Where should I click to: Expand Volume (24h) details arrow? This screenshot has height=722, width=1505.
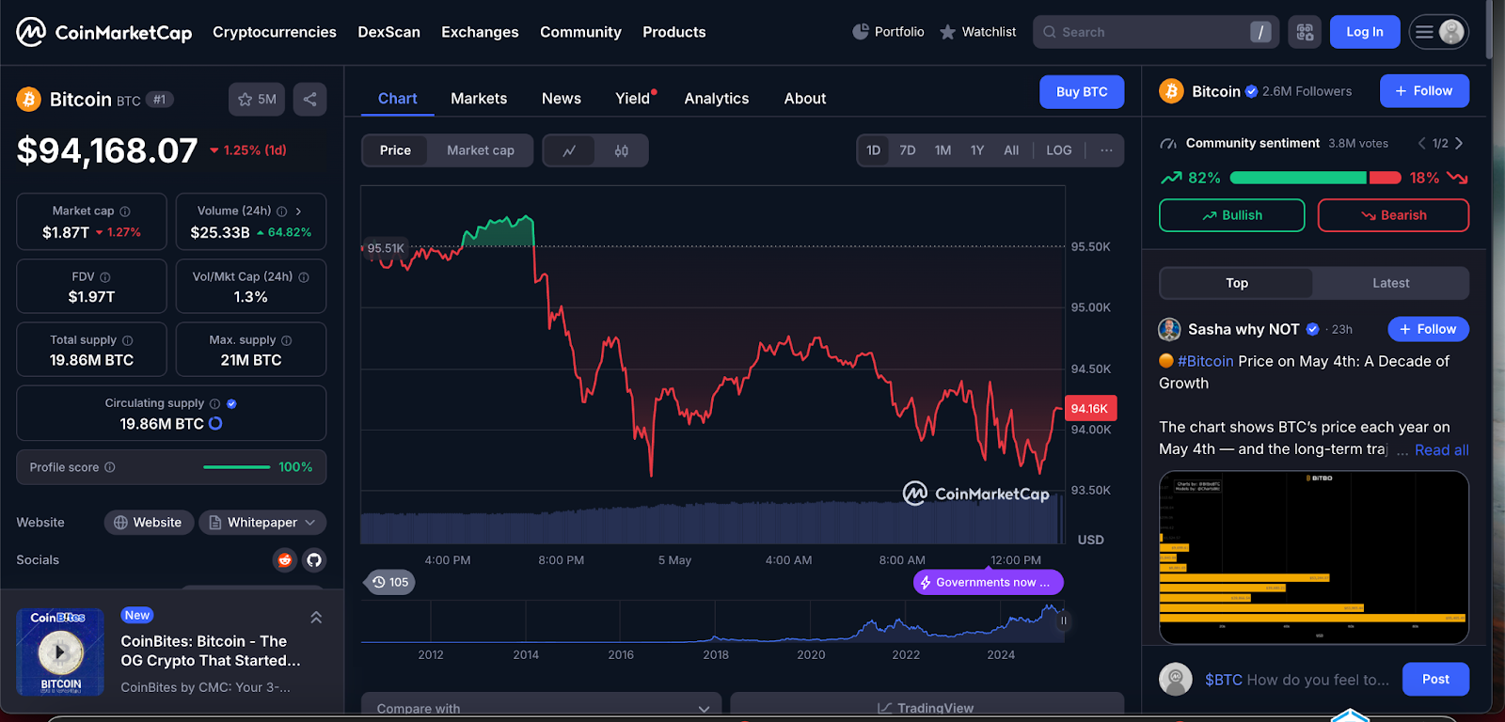coord(298,212)
